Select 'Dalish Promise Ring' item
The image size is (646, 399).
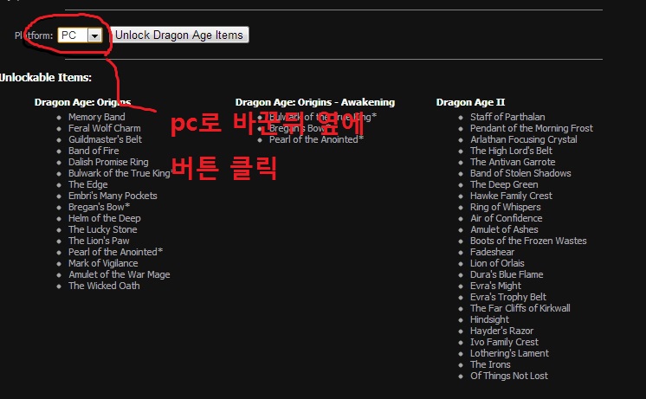(x=108, y=162)
